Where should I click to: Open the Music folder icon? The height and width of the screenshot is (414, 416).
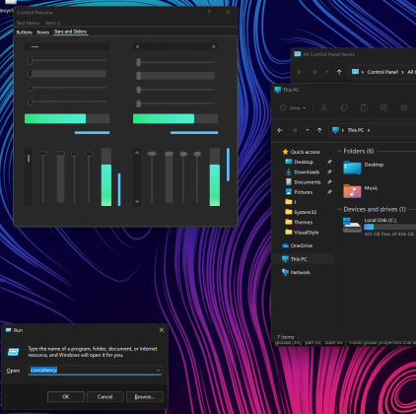(x=352, y=191)
